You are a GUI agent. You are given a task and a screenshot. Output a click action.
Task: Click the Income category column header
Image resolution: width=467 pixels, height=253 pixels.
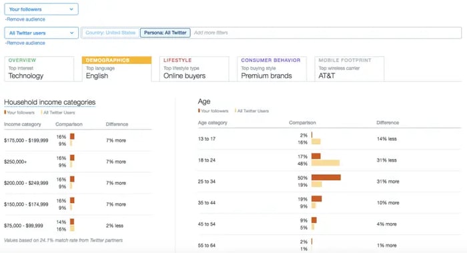[22, 124]
